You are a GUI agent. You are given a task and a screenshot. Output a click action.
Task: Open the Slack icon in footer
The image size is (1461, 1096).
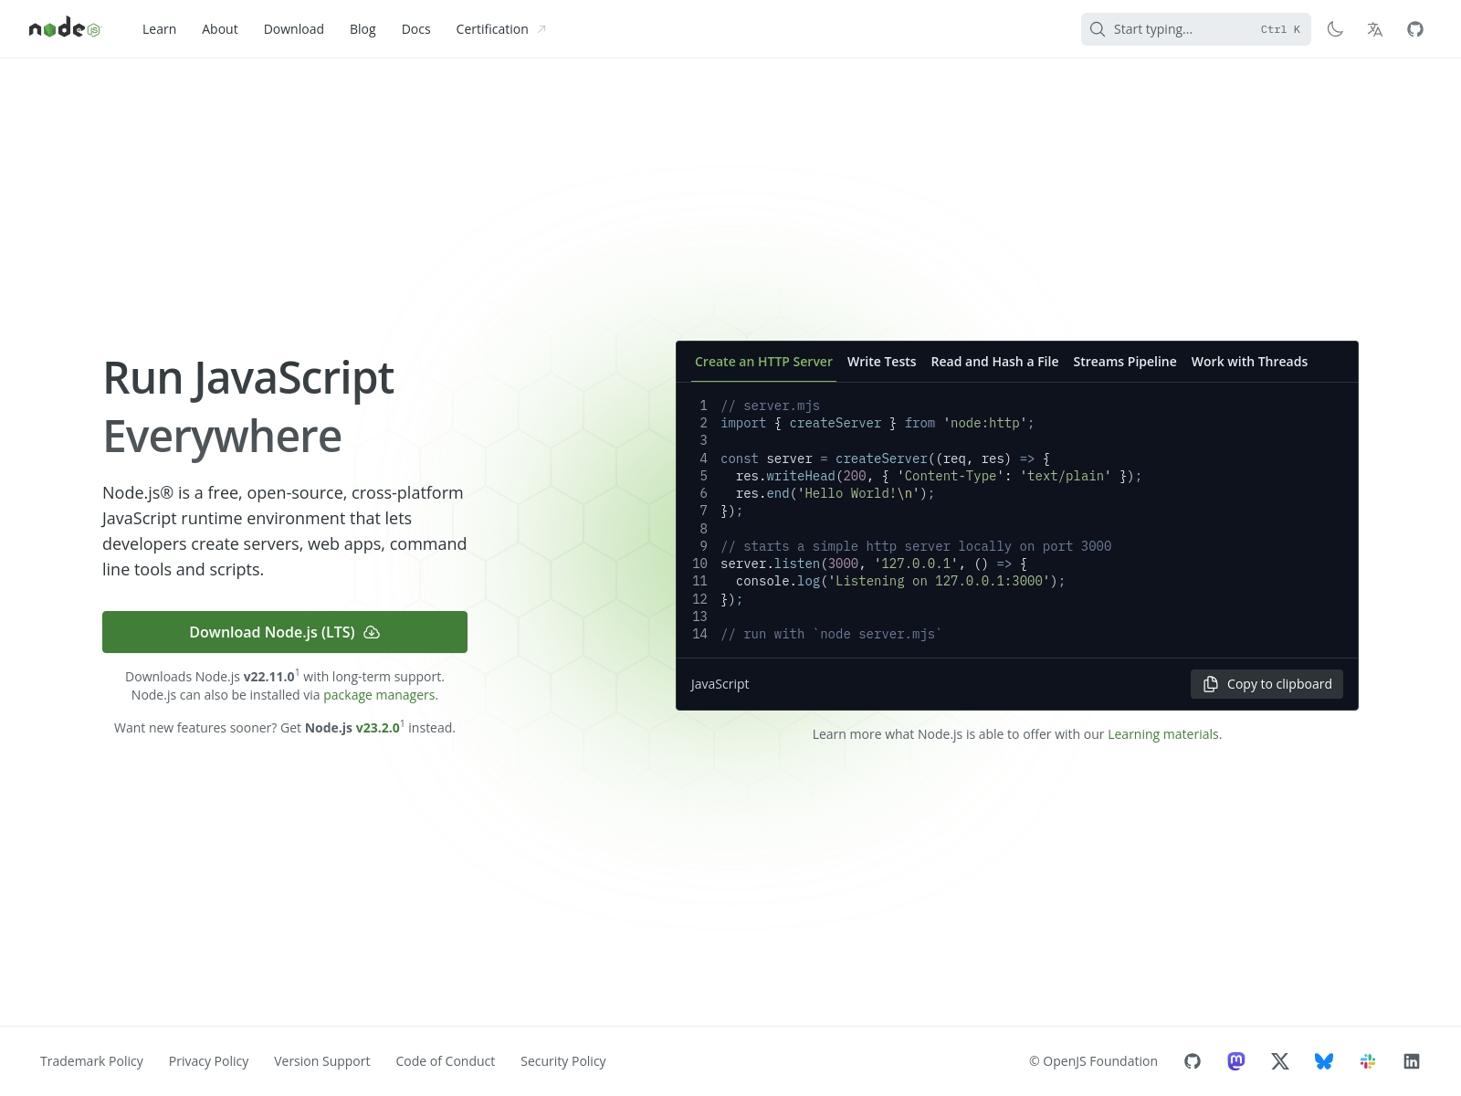[x=1368, y=1061]
